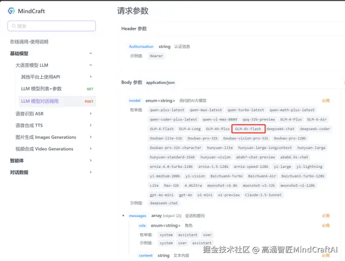Click the messages parameter name
This screenshot has width=345, height=261.
[x=138, y=216]
